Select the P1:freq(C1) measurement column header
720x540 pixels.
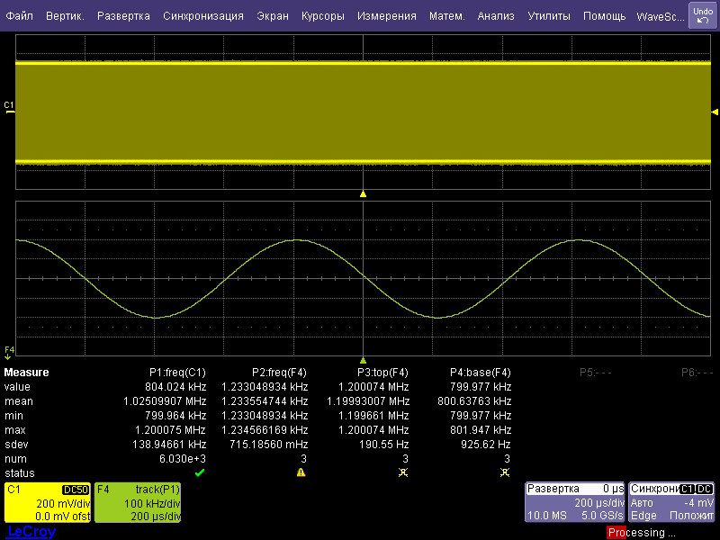pos(177,373)
